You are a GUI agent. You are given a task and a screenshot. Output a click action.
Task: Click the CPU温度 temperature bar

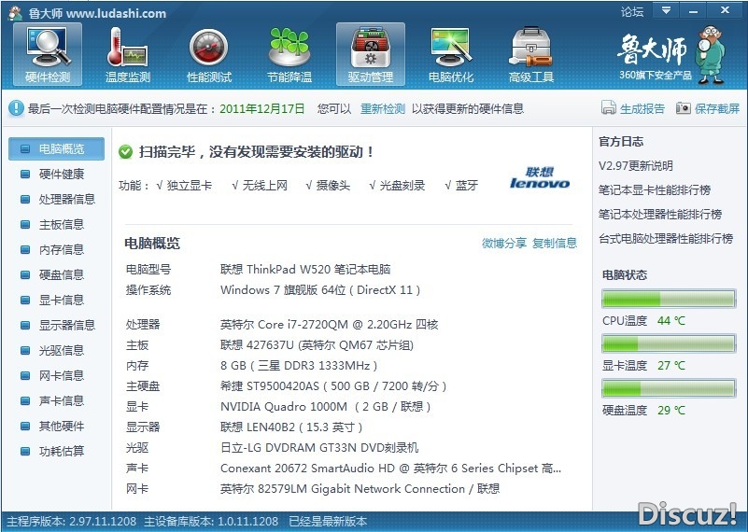[x=669, y=299]
